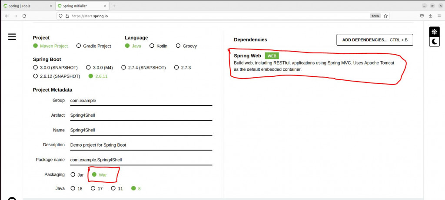Click the shield tracking protection icon

point(60,16)
